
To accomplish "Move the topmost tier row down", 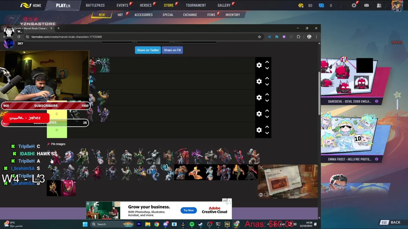I will (x=267, y=68).
